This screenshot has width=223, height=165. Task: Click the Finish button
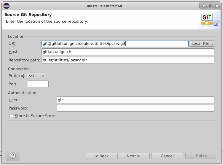point(201,156)
